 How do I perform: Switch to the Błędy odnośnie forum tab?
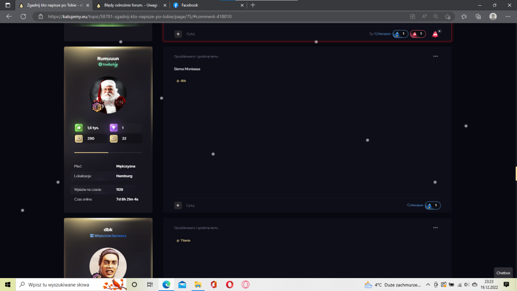pos(131,5)
